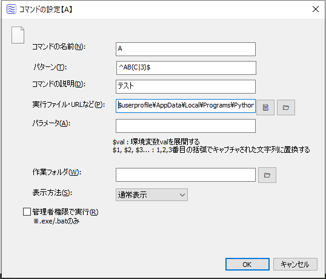Select the コマンドの説明 field containing テスト
The width and height of the screenshot is (326, 279).
(185, 86)
